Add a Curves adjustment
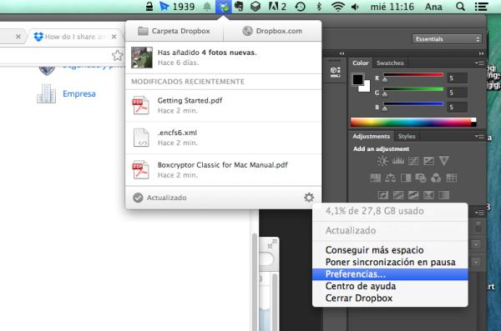501x331 pixels. coord(413,161)
